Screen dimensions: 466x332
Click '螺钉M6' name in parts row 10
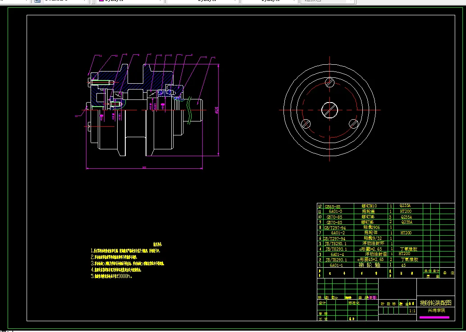(x=368, y=217)
